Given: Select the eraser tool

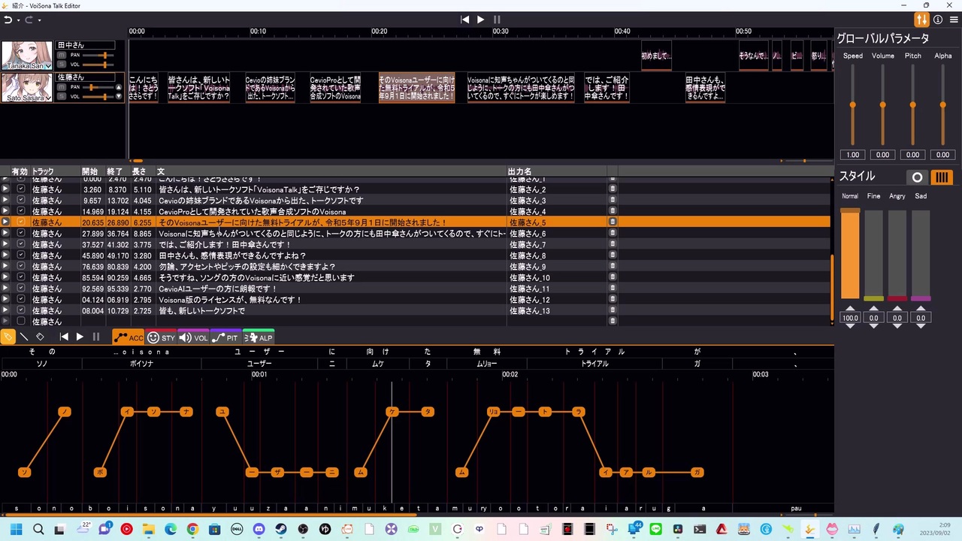Looking at the screenshot, I should [41, 337].
